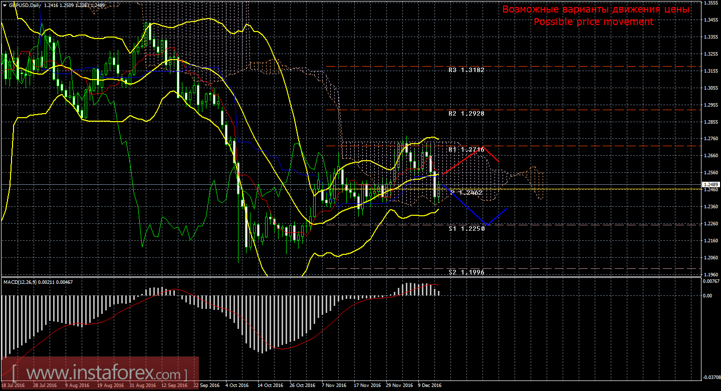Click price axis value 1.2060

coord(710,258)
